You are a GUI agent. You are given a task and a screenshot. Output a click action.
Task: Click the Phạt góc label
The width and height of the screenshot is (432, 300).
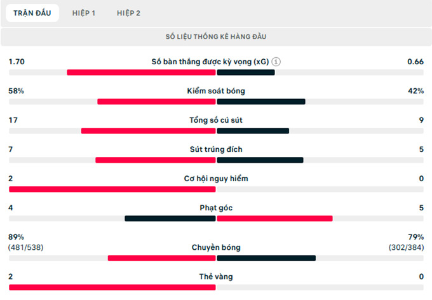(216, 208)
